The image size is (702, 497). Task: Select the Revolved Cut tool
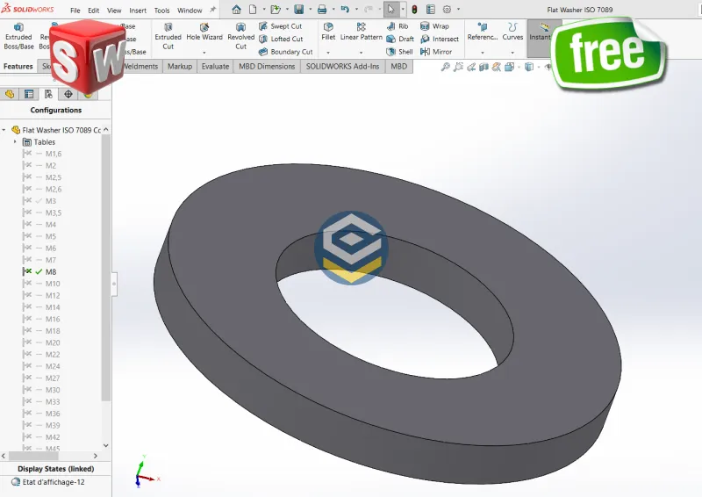pyautogui.click(x=240, y=36)
